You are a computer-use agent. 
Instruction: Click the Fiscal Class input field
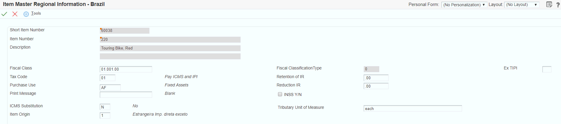click(126, 69)
